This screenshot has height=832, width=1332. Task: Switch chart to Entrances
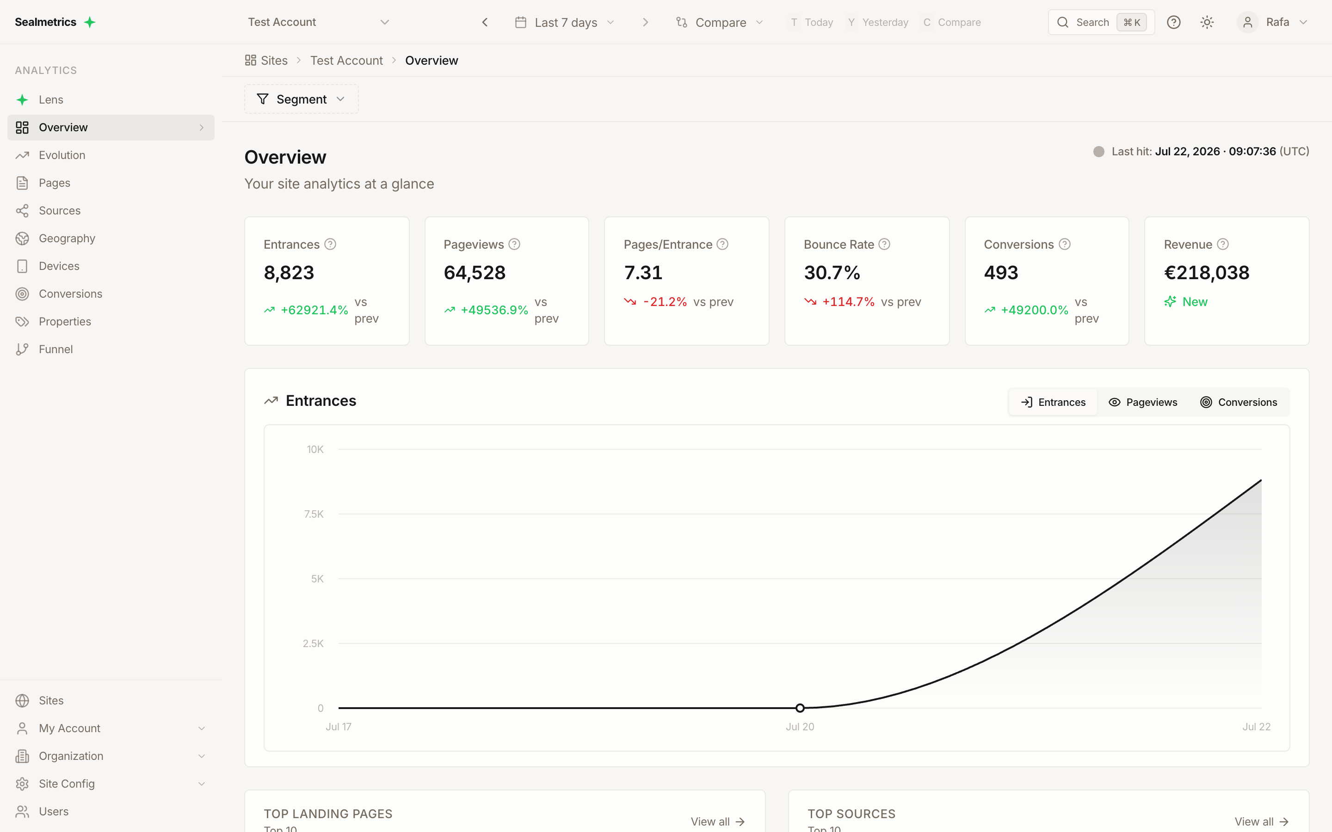[1053, 402]
